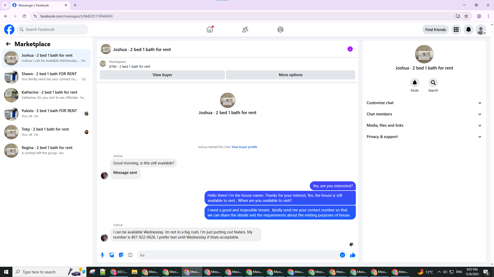Mute this conversation
Viewport: 494px width, 277px height.
tap(414, 83)
